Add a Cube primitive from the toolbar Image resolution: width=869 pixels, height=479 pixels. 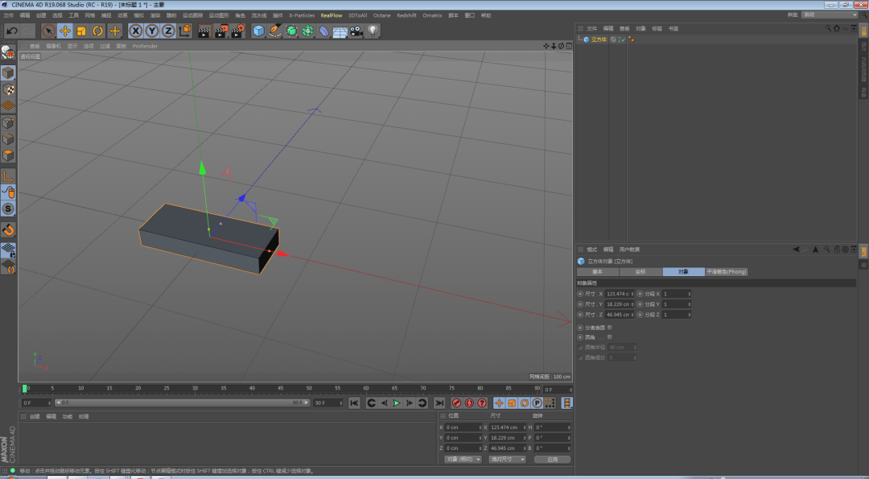coord(259,31)
